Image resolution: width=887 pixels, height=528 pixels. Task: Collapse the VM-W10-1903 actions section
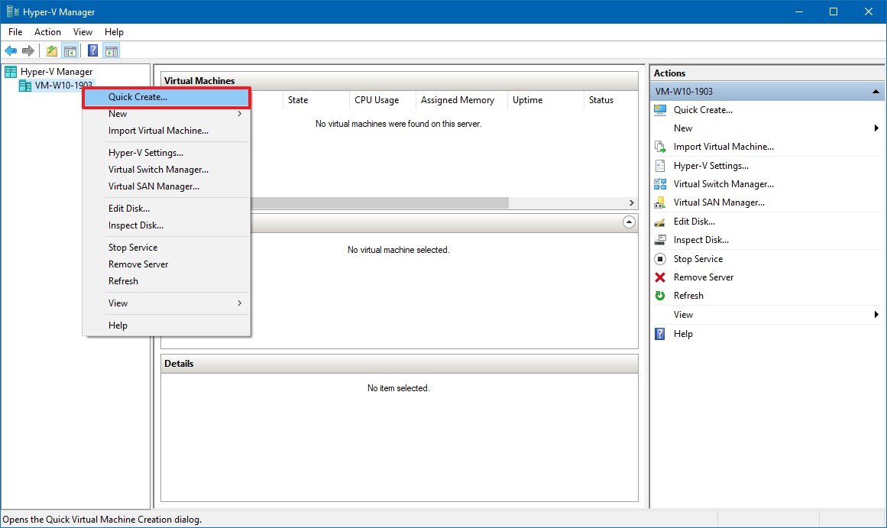tap(875, 90)
